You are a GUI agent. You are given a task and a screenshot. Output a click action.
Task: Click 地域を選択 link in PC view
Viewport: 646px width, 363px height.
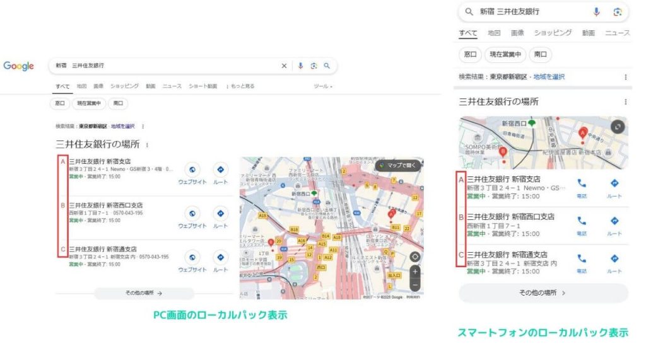click(123, 126)
